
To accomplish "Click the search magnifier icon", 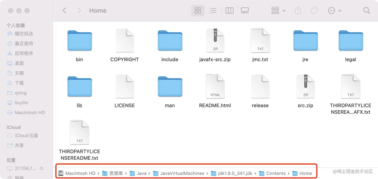I will click(x=366, y=10).
